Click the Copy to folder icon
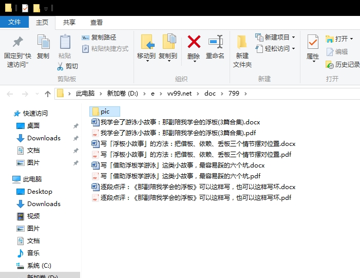The height and width of the screenshot is (278, 360). [x=169, y=41]
